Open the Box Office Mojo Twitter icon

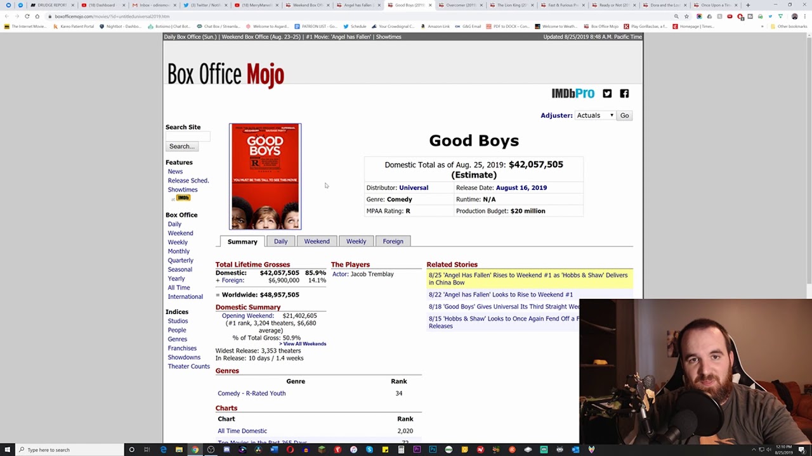[x=607, y=94]
